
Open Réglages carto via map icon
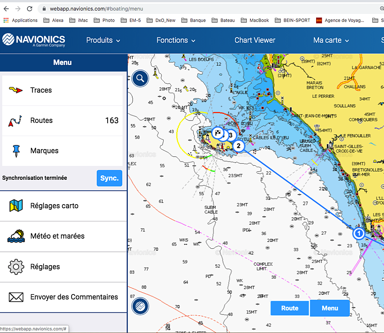(16, 206)
